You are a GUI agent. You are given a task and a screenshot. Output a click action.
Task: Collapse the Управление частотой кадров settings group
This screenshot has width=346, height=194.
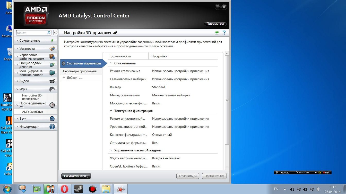click(x=111, y=150)
